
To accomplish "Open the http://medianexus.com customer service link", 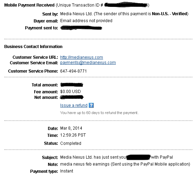I will click(82, 57).
